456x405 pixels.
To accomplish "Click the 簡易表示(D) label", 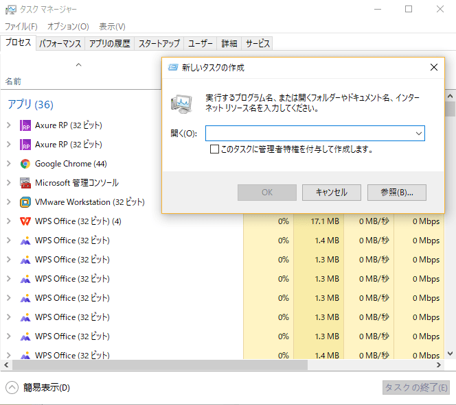I will pyautogui.click(x=47, y=388).
